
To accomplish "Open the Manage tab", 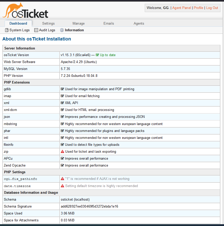I will coord(79,23).
